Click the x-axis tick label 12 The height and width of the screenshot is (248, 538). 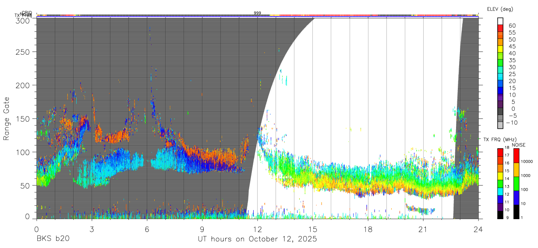257,229
